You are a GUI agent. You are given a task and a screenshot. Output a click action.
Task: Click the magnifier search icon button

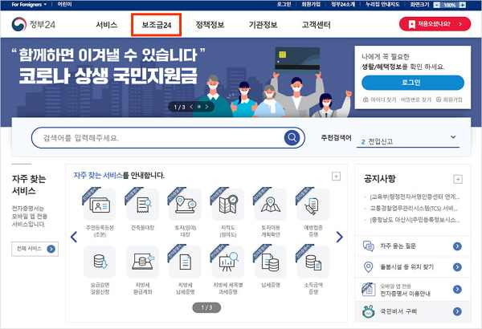(x=292, y=138)
